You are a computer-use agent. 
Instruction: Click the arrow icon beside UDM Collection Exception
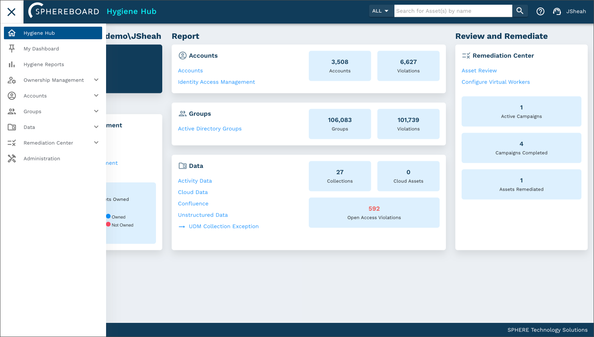pyautogui.click(x=182, y=227)
